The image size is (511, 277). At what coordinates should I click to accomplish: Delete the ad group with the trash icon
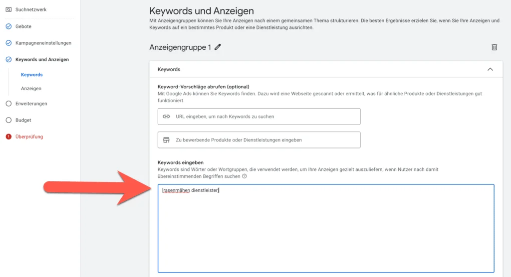(x=494, y=47)
